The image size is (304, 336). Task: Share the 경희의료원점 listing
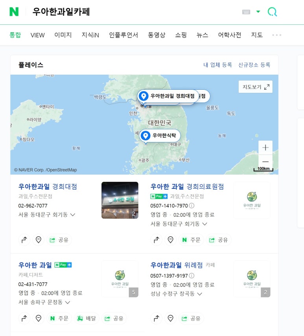pos(219,240)
